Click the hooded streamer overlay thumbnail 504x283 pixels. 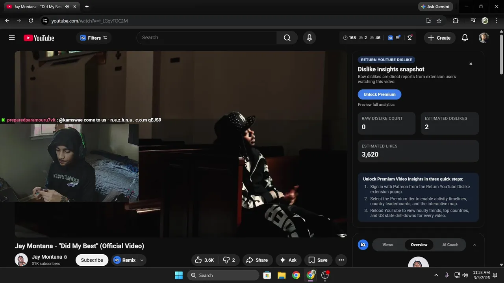click(69, 163)
